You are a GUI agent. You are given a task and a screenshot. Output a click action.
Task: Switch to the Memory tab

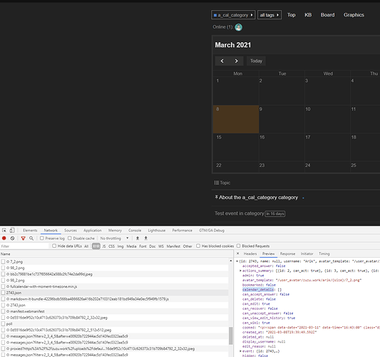(115, 231)
